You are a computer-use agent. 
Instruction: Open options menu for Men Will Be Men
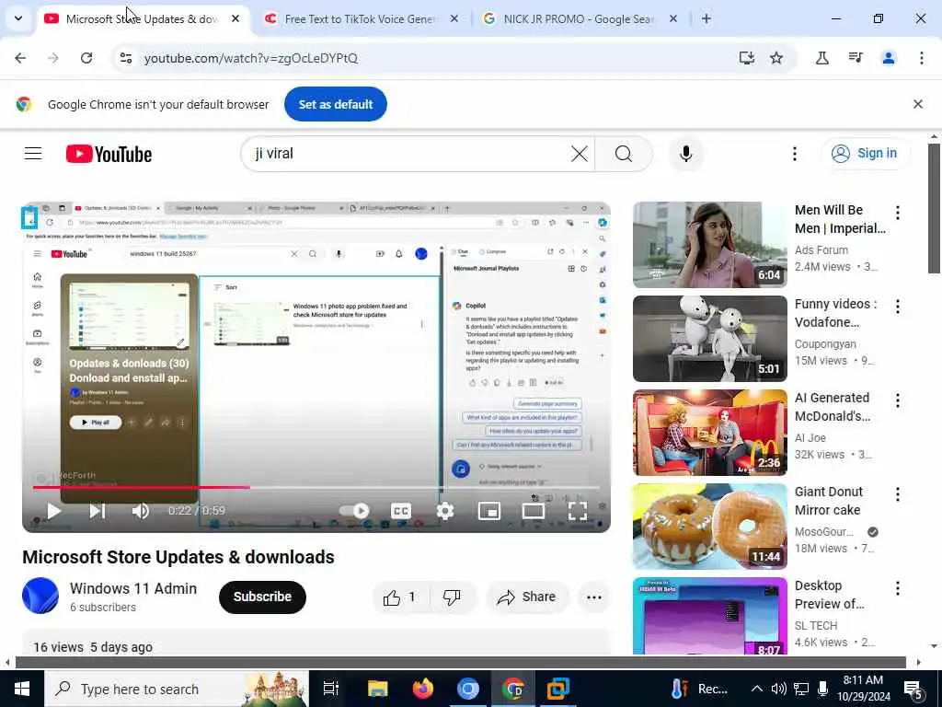pos(898,213)
